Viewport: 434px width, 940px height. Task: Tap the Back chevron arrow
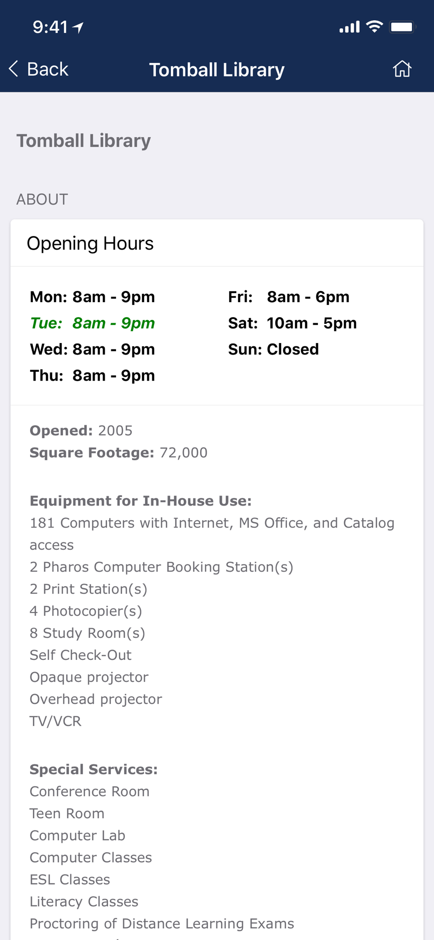click(14, 69)
